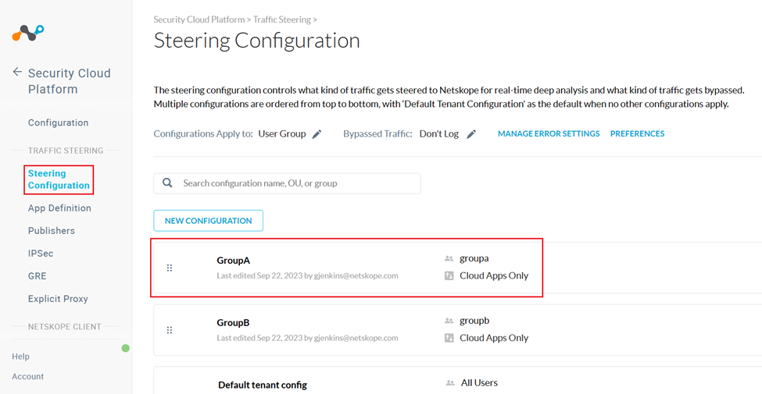Click the user group icon beside groupb
This screenshot has height=394, width=762.
449,321
